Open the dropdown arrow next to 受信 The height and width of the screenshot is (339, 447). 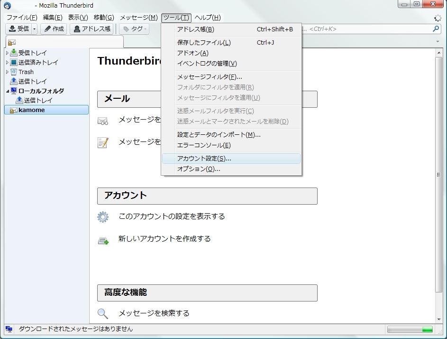coord(35,29)
